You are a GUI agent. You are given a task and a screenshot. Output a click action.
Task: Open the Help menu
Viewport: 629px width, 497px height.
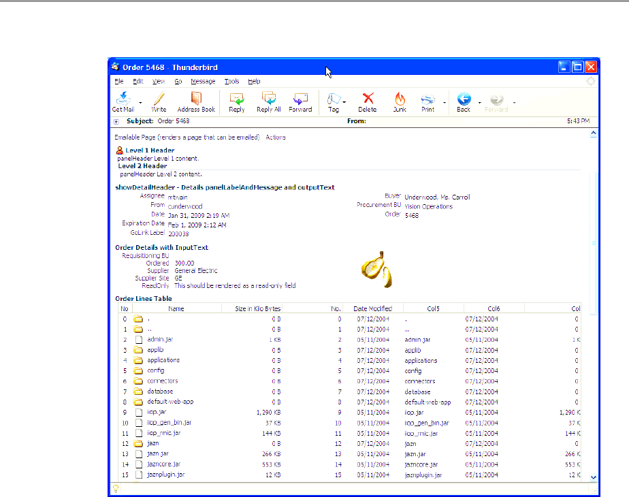[254, 81]
